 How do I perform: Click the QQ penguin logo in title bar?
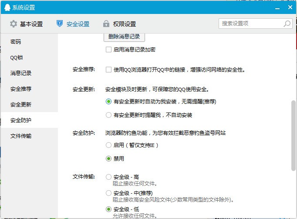7,7
